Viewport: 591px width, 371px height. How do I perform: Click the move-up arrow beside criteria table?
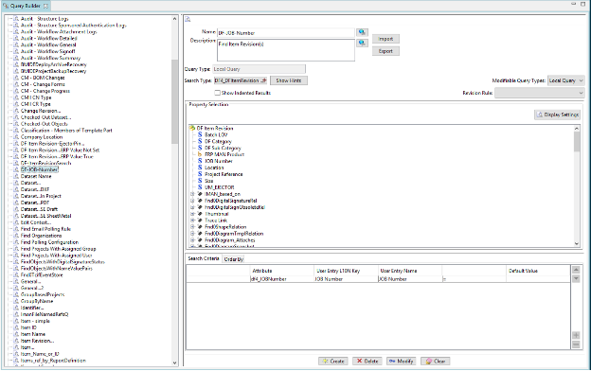tap(576, 270)
